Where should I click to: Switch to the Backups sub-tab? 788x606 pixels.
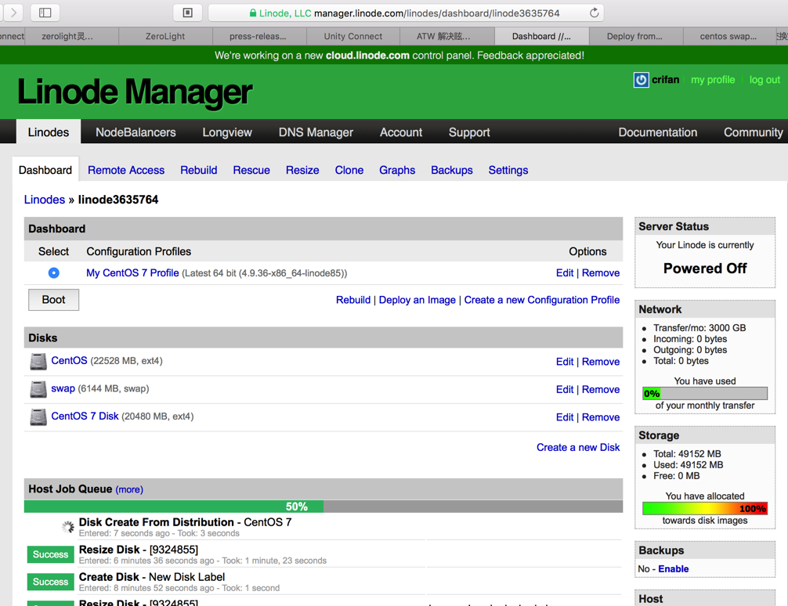[x=451, y=170]
